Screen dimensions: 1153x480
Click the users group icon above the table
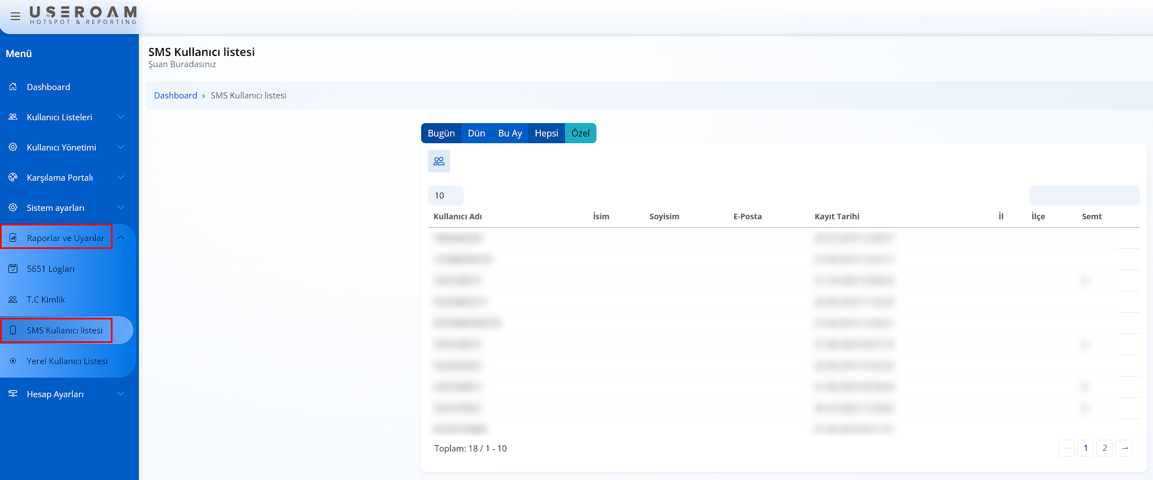pyautogui.click(x=439, y=161)
